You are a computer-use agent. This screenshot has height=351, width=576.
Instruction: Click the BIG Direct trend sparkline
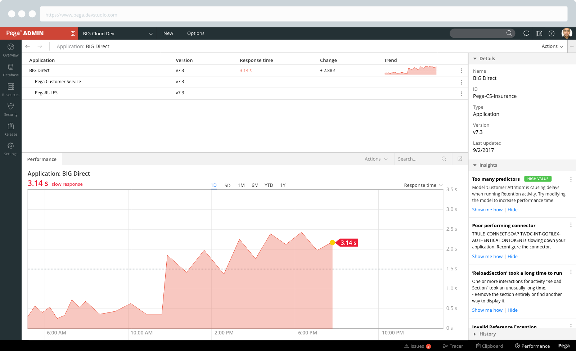point(411,70)
